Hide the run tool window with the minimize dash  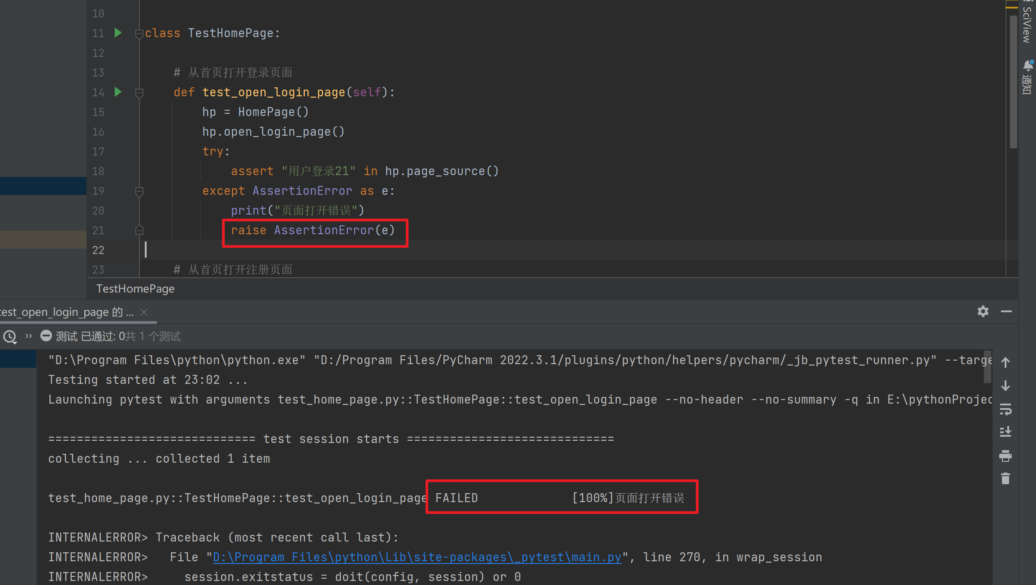click(x=1006, y=311)
